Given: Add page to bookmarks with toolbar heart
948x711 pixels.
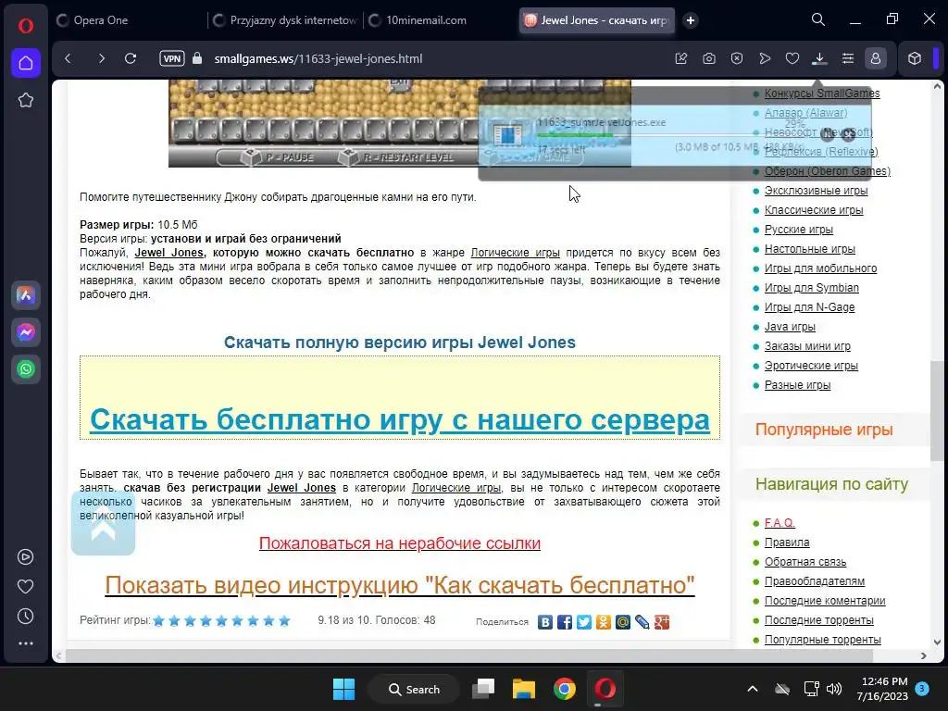Looking at the screenshot, I should [x=792, y=58].
